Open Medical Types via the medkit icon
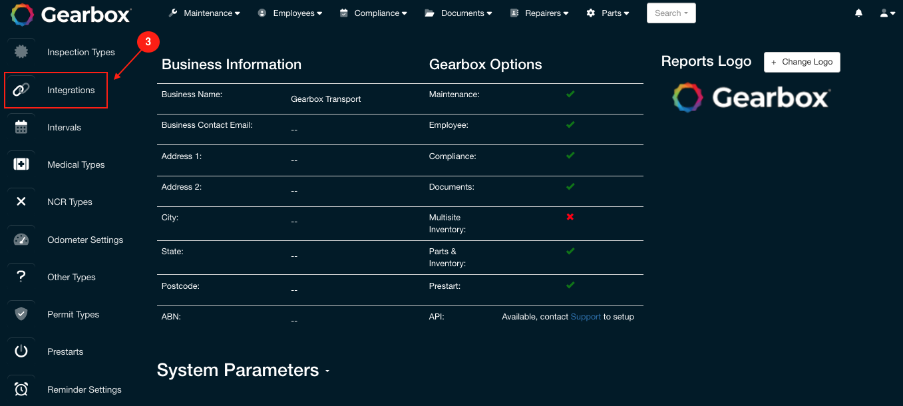Viewport: 903px width, 406px height. [x=21, y=164]
